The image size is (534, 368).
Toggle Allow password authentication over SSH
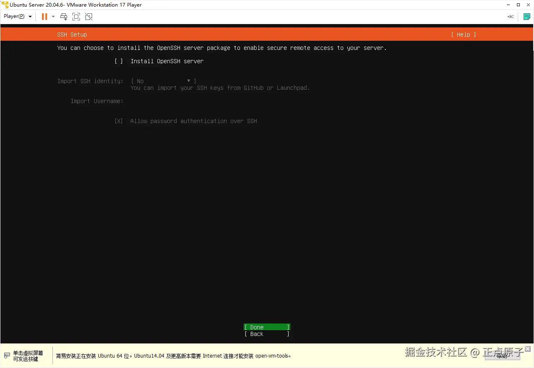(119, 121)
